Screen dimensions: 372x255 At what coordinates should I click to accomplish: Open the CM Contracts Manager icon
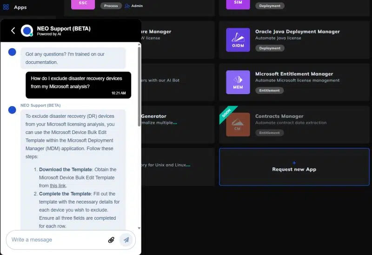pyautogui.click(x=238, y=124)
